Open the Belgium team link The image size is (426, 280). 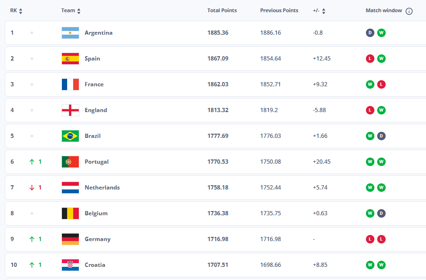(x=96, y=213)
